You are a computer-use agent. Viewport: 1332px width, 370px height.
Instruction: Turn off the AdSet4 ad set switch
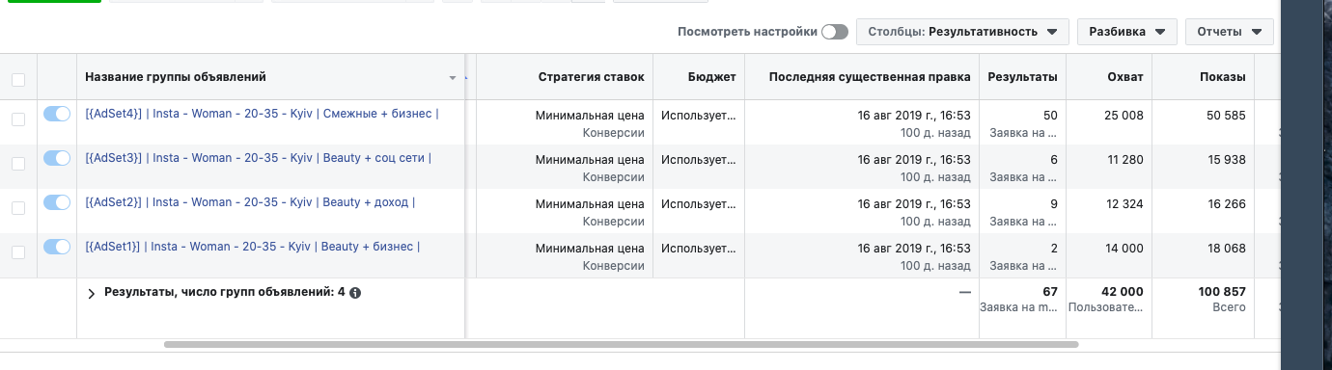pyautogui.click(x=57, y=114)
